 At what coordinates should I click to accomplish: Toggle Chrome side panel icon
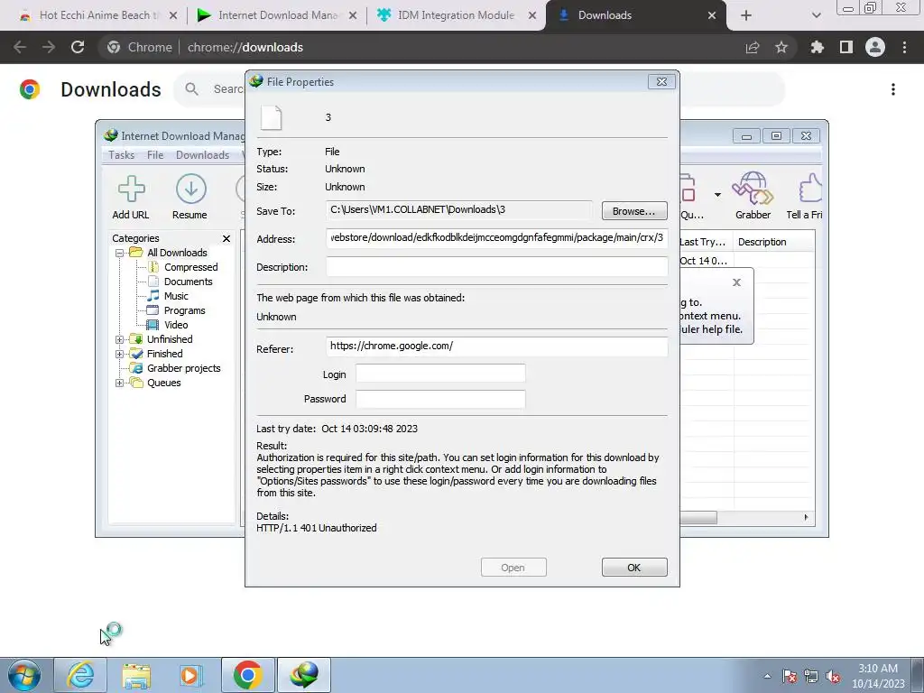pos(846,47)
